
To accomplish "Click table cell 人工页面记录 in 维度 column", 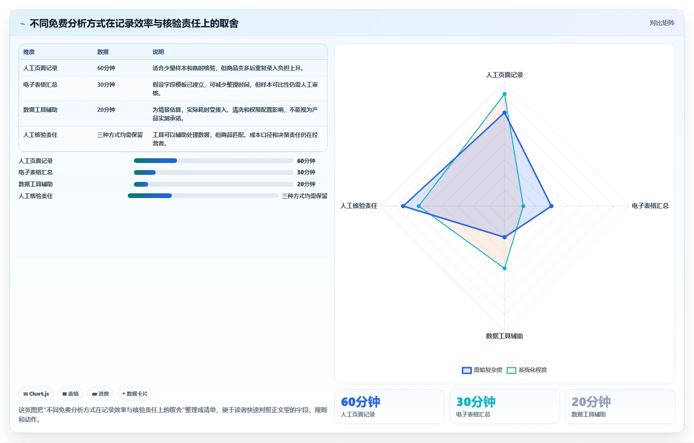I will [x=40, y=68].
